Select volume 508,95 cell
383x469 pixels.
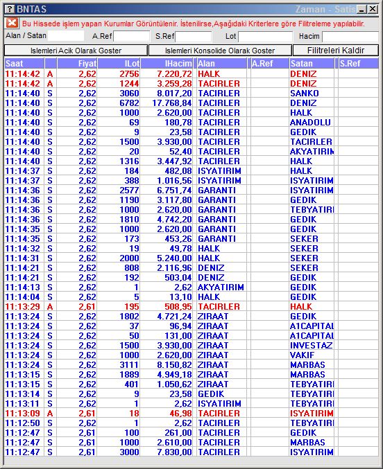click(167, 307)
